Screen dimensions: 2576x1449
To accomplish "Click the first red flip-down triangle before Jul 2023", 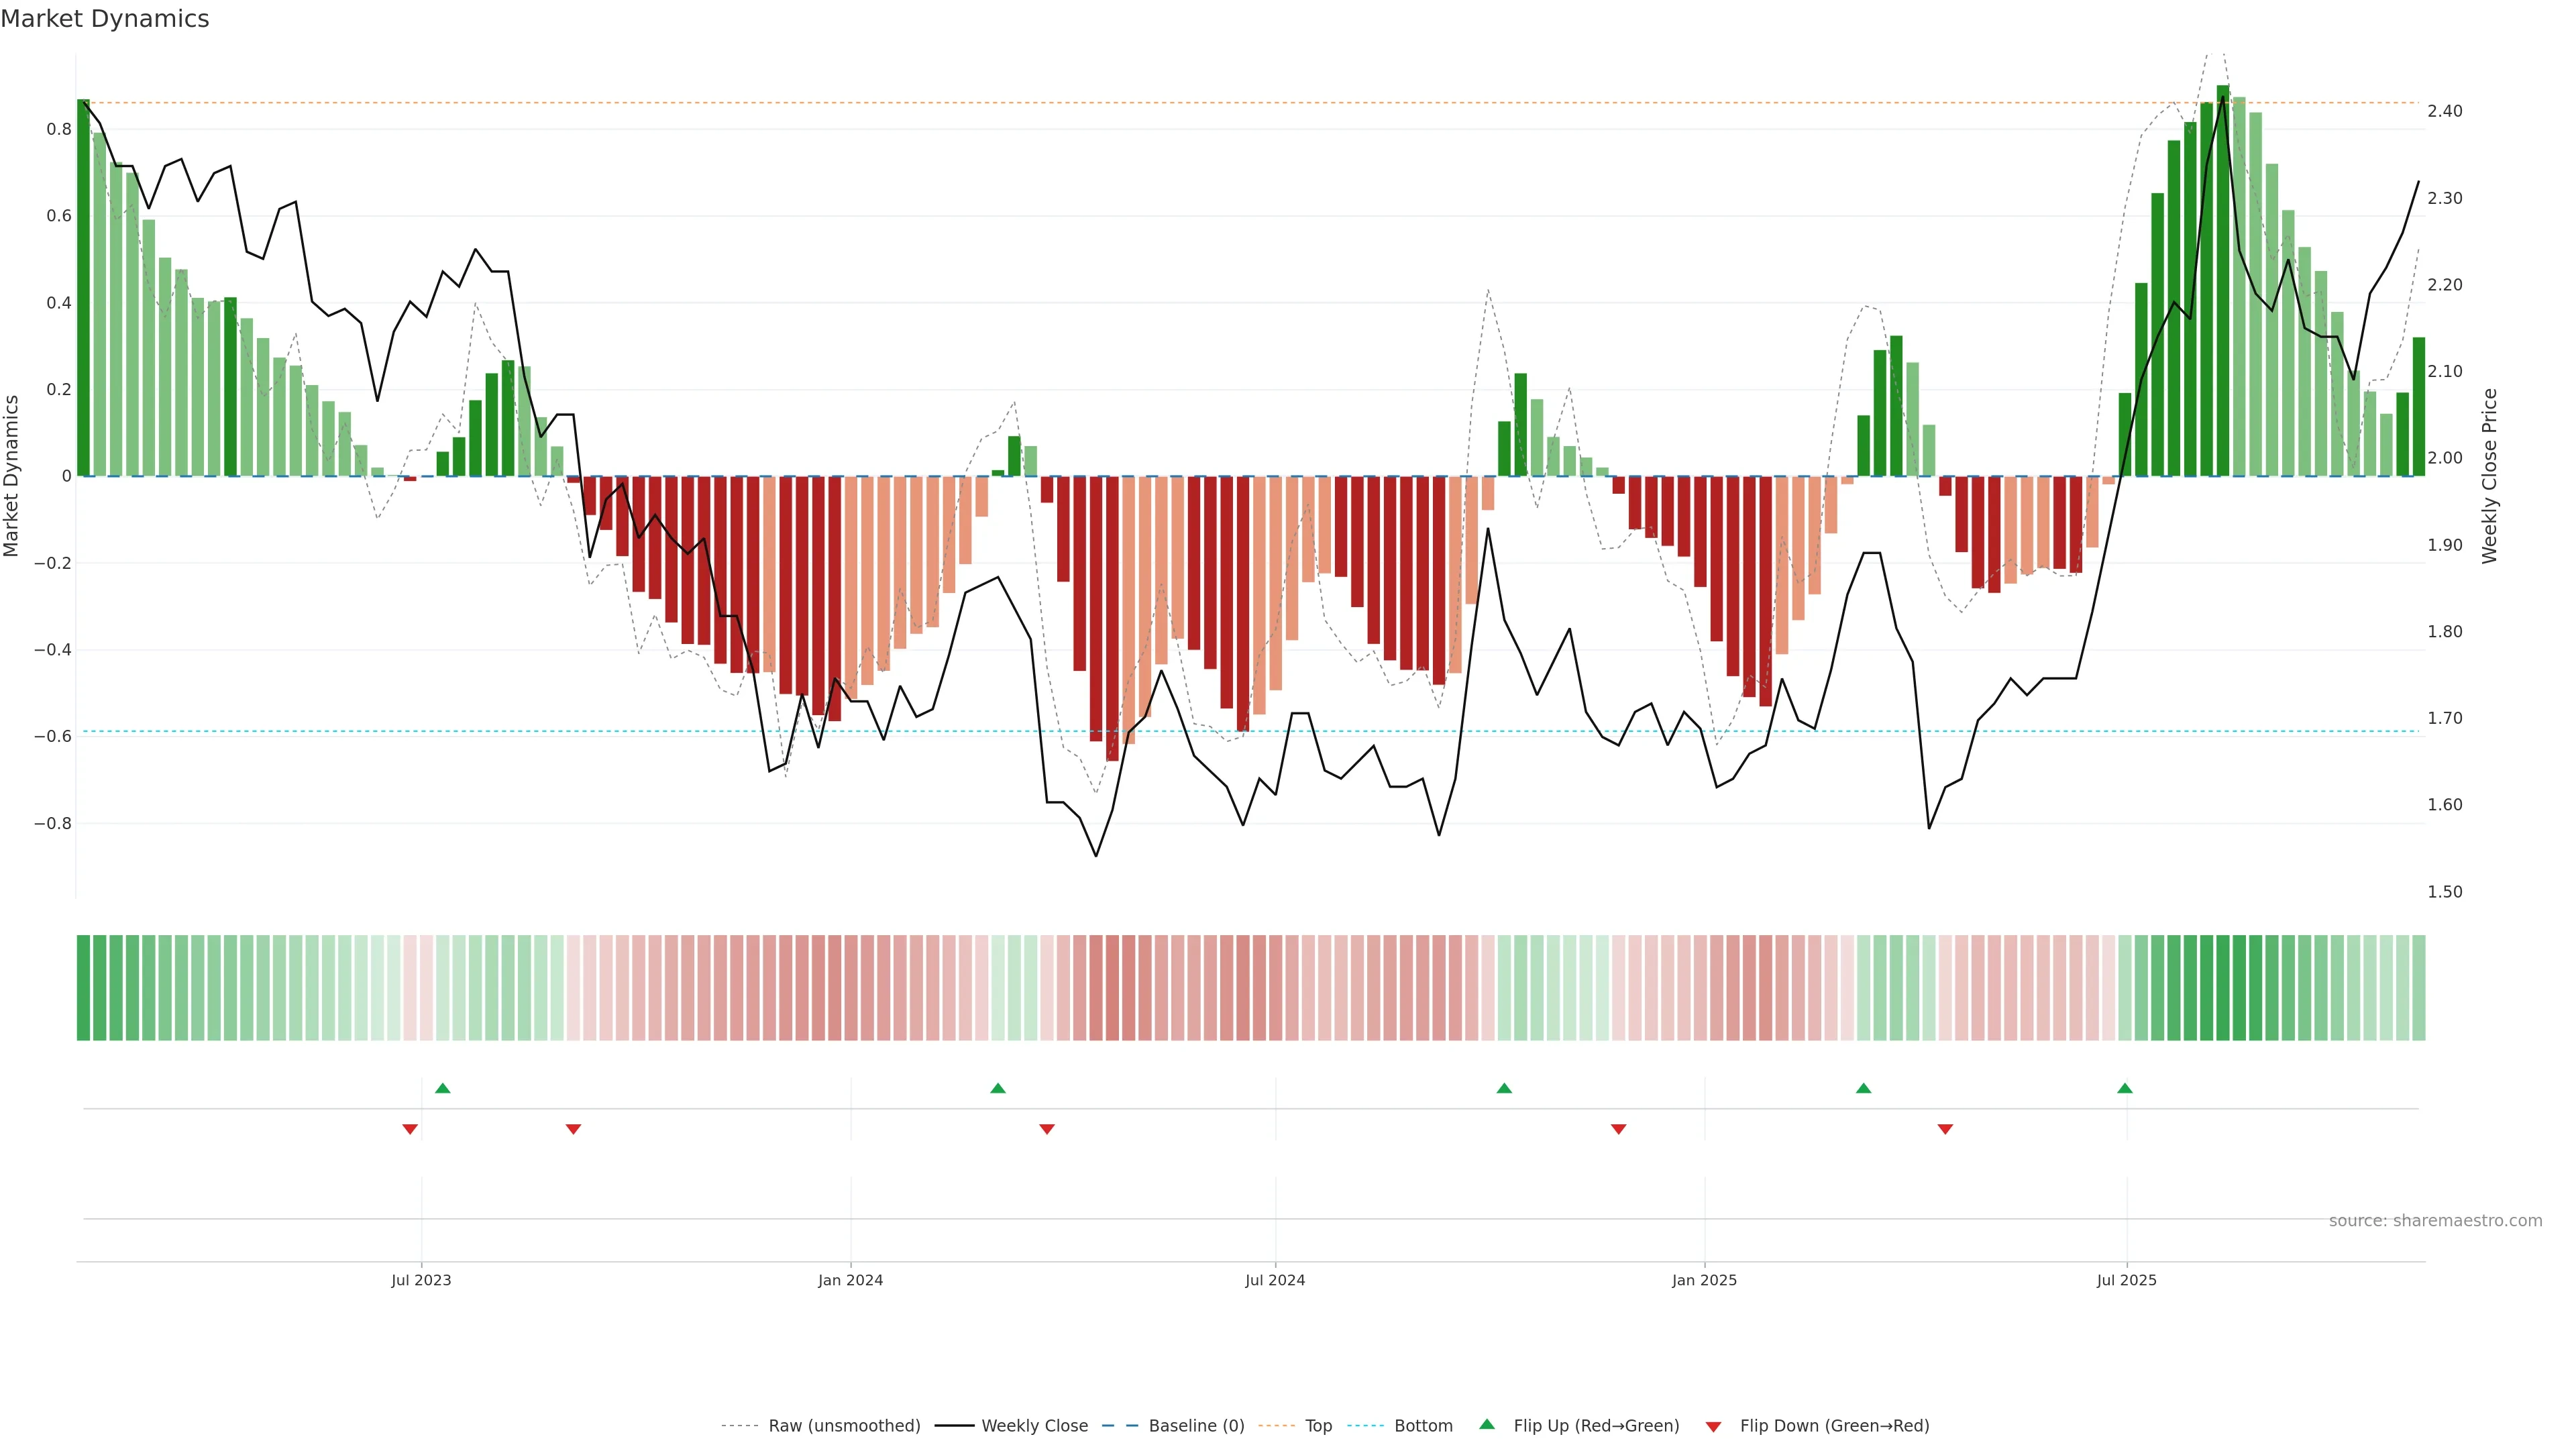I will [x=410, y=1129].
